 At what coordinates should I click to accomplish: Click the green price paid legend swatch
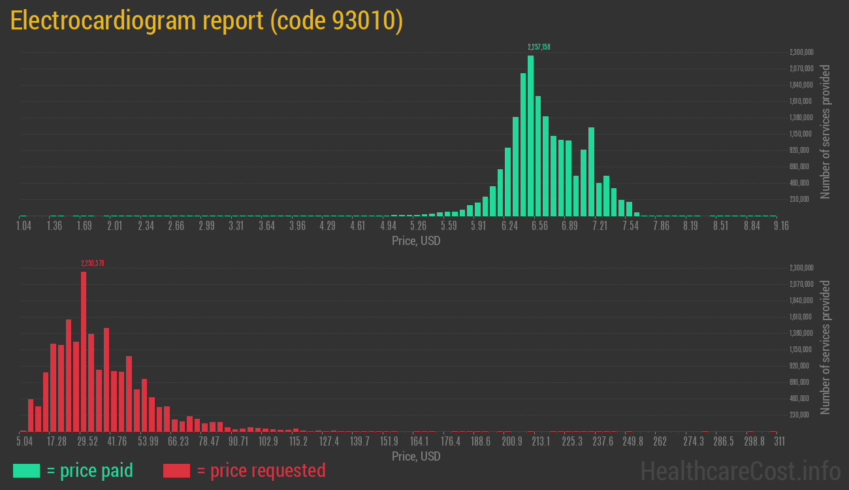[x=26, y=470]
